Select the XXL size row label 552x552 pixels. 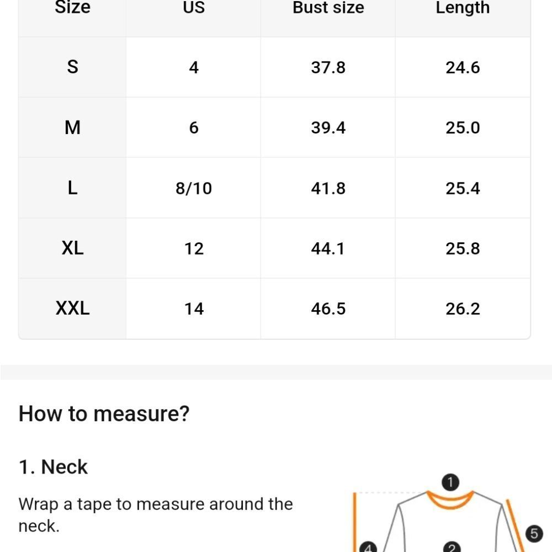point(72,309)
